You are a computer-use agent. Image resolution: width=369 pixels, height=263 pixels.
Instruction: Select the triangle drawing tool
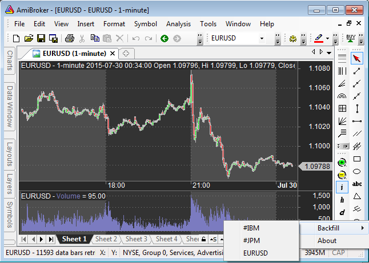(x=357, y=196)
